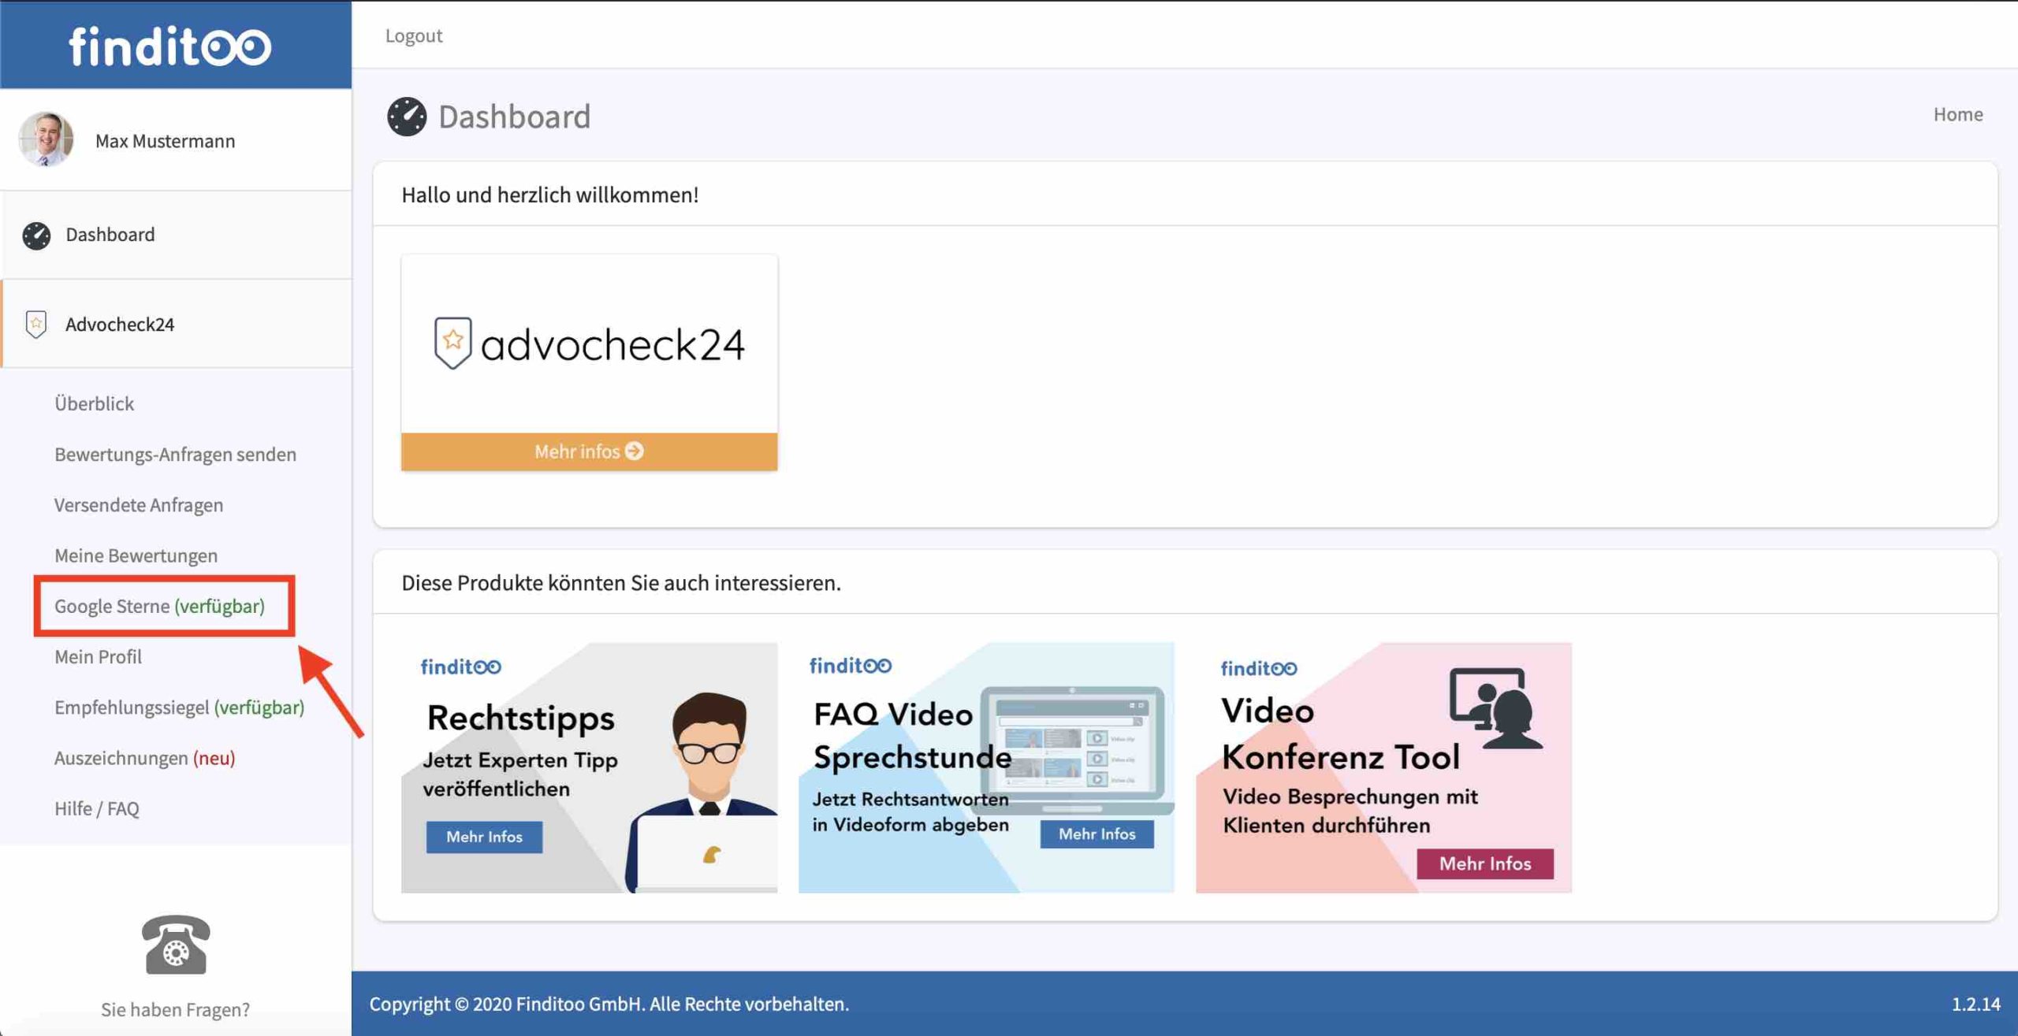Click the telephone icon at sidebar bottom
The image size is (2018, 1036).
175,945
